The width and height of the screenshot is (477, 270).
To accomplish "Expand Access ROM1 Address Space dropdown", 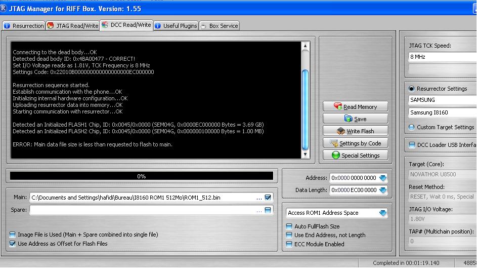I will tap(383, 213).
